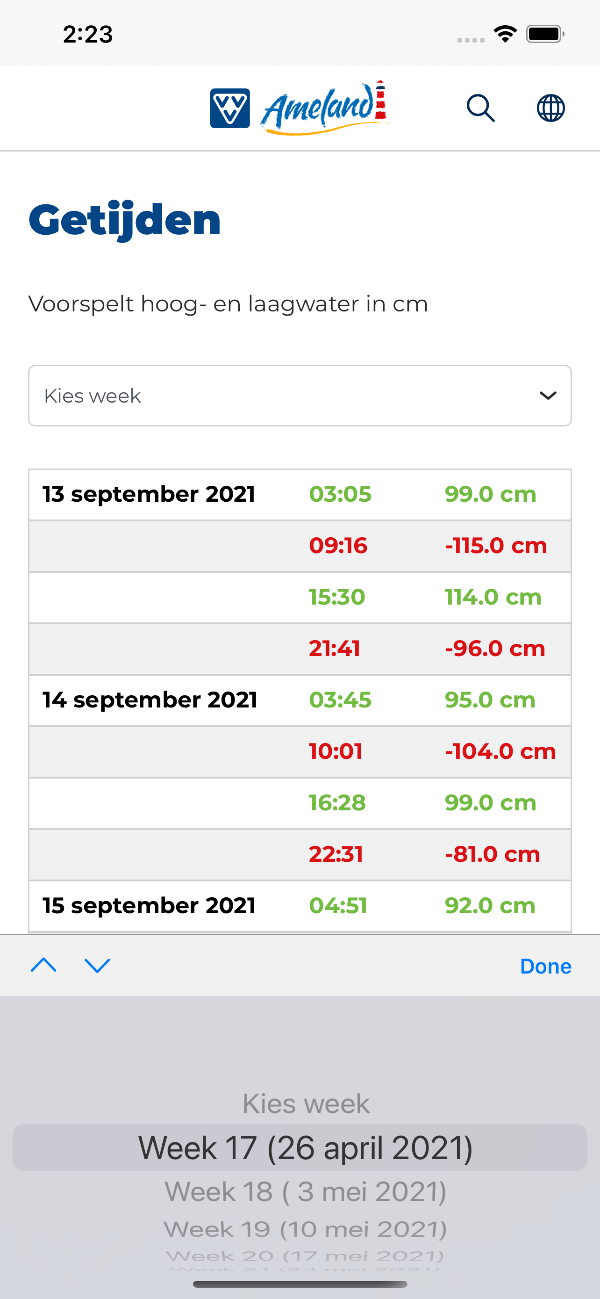Open the search magnifier icon
600x1299 pixels.
(480, 108)
